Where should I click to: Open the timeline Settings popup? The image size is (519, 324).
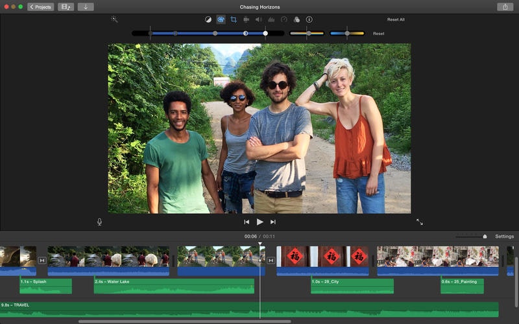point(504,237)
